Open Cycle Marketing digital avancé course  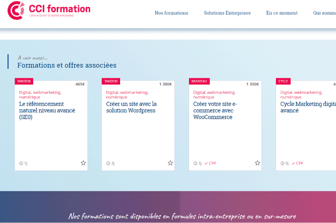point(308,107)
